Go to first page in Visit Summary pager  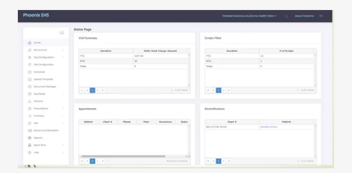pyautogui.click(x=82, y=90)
